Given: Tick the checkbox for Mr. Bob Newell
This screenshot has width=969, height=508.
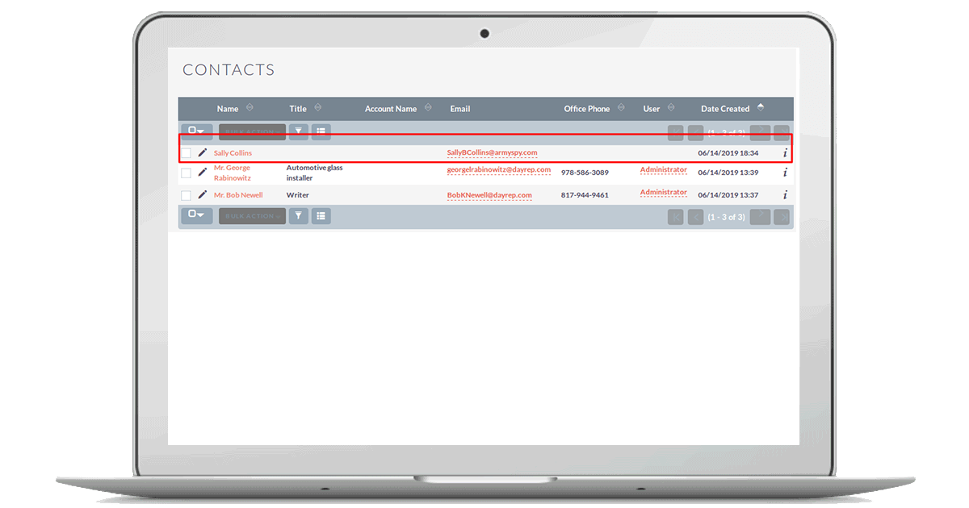Looking at the screenshot, I should (x=187, y=195).
